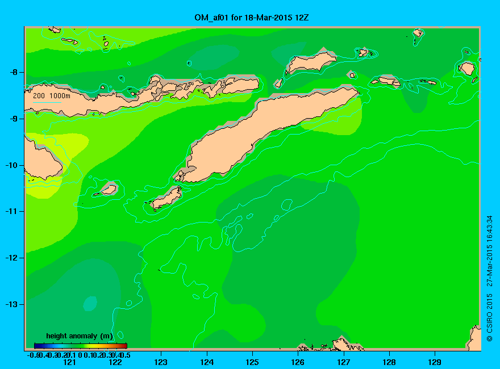500x369 pixels.
Task: Click the longitude label 129
Action: pyautogui.click(x=435, y=362)
